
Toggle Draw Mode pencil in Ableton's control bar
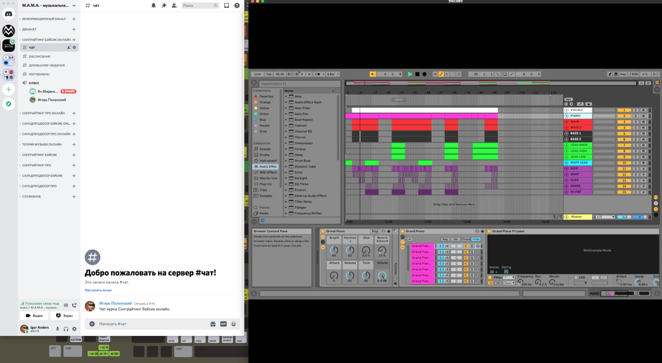coord(610,74)
